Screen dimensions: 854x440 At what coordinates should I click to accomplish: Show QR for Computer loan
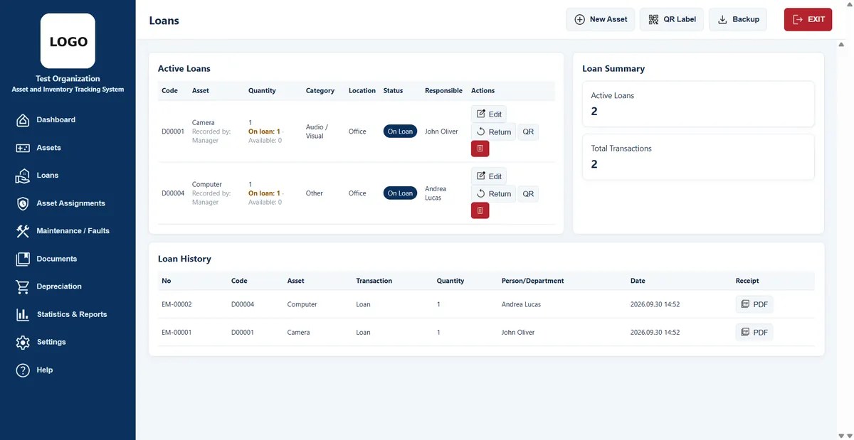[528, 193]
